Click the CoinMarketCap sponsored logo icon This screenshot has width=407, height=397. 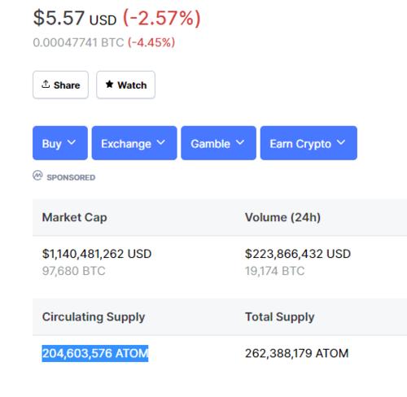click(37, 176)
